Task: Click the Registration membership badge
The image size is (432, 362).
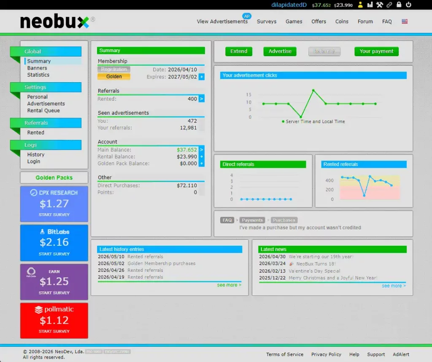Action: point(114,69)
